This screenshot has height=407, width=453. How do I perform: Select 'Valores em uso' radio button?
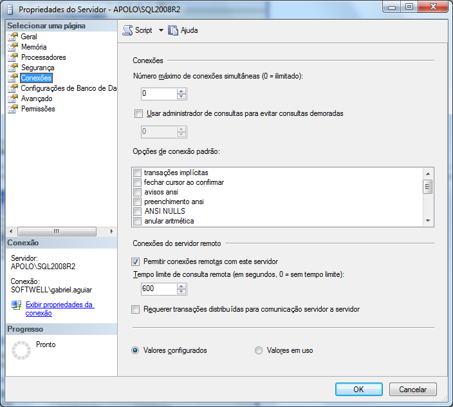pos(259,350)
